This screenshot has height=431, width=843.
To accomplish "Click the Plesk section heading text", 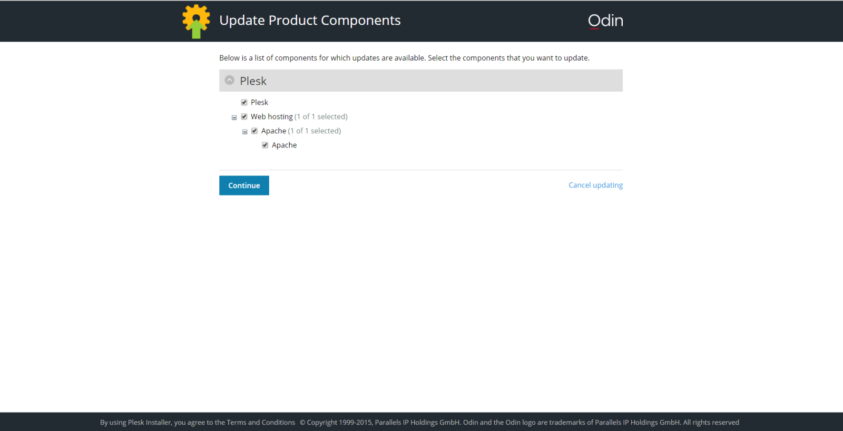I will [x=253, y=81].
